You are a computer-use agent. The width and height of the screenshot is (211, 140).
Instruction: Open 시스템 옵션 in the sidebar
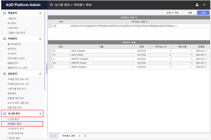click(x=13, y=119)
